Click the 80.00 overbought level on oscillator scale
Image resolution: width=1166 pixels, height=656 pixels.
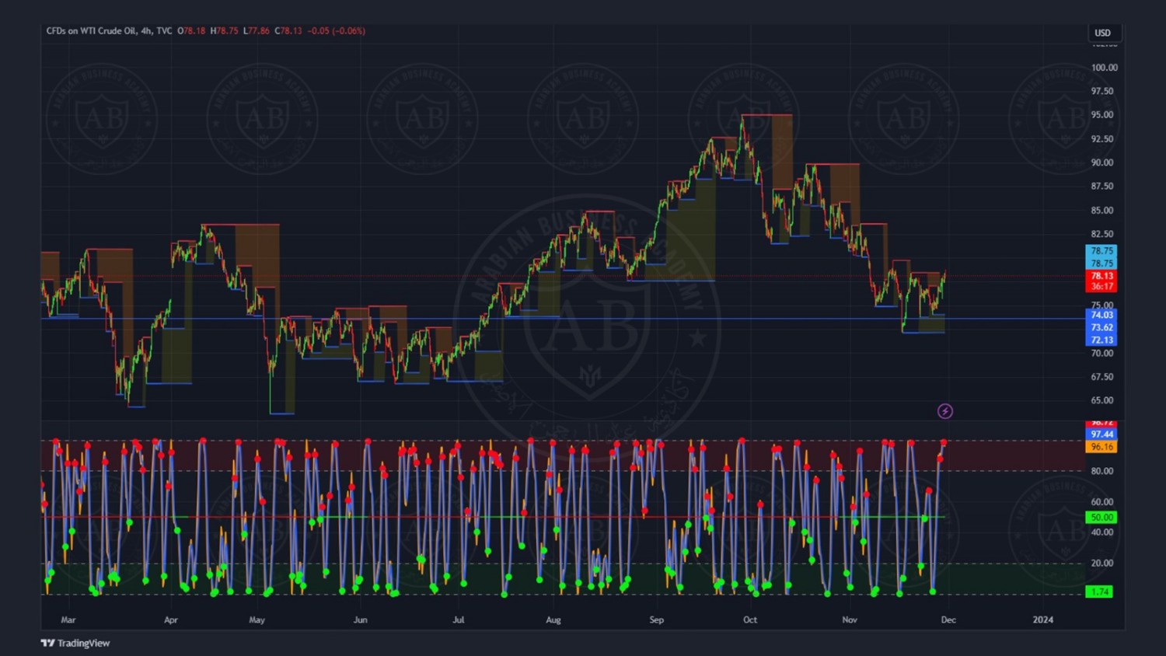(1101, 471)
